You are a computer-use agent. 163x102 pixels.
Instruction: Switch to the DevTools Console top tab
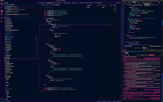pos(143,3)
